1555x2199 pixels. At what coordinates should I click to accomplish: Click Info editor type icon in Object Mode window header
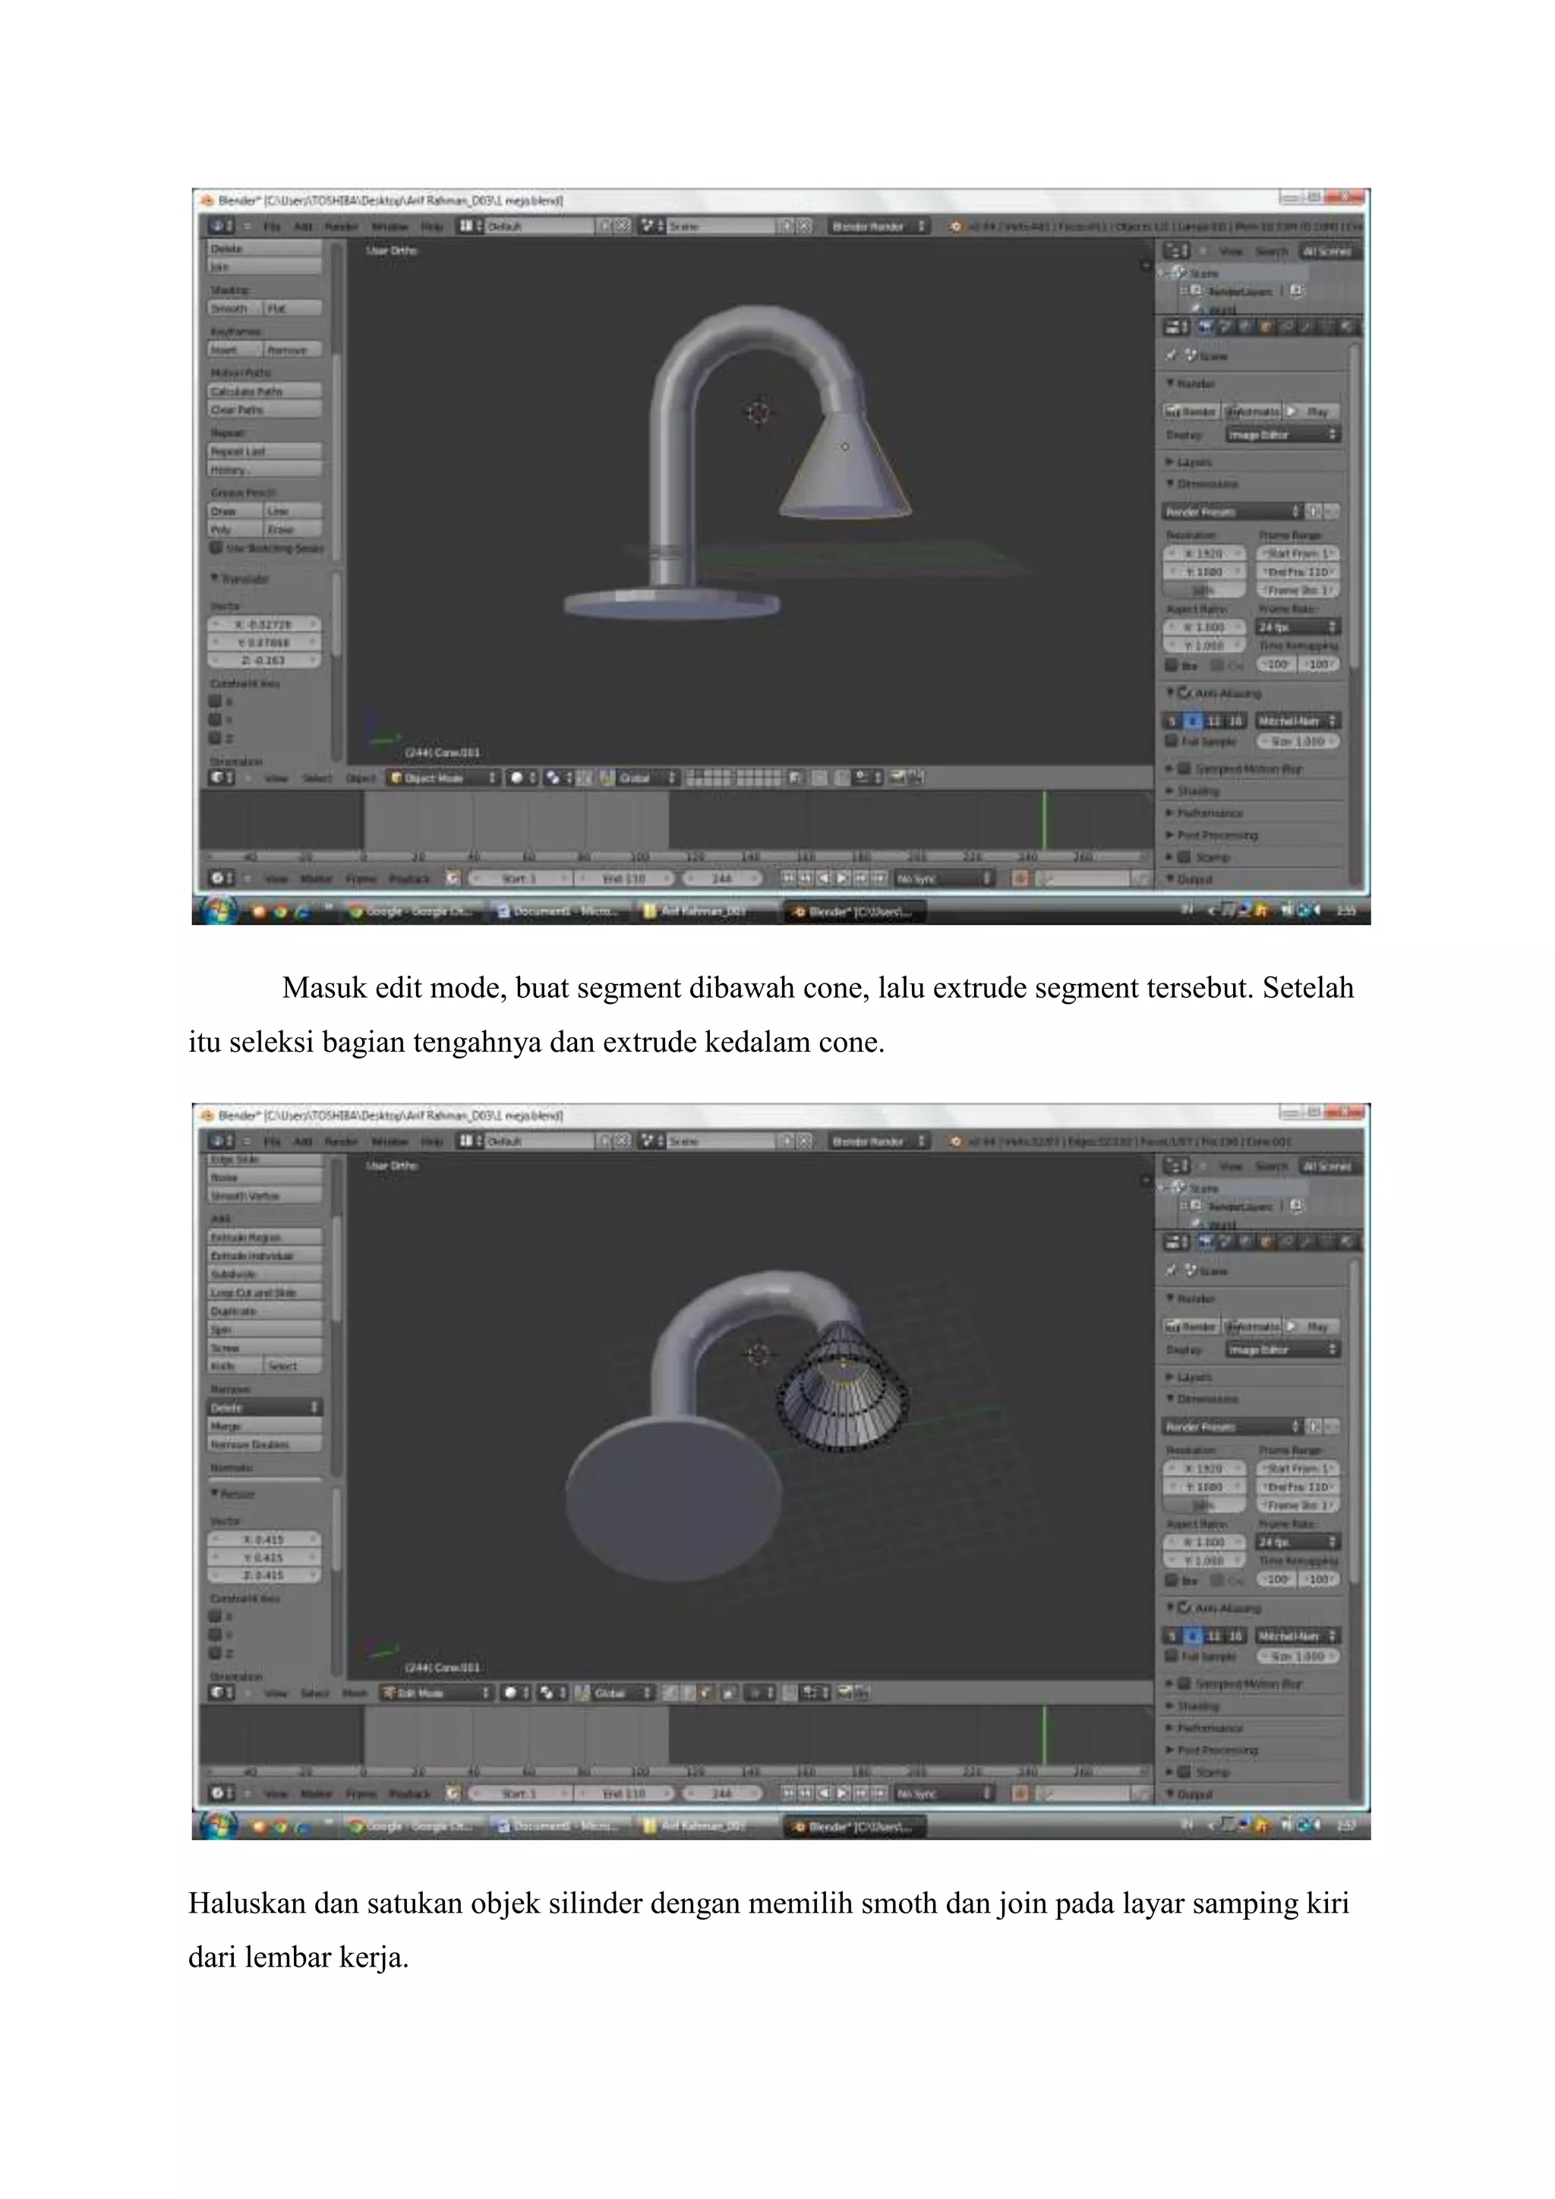coord(221,226)
